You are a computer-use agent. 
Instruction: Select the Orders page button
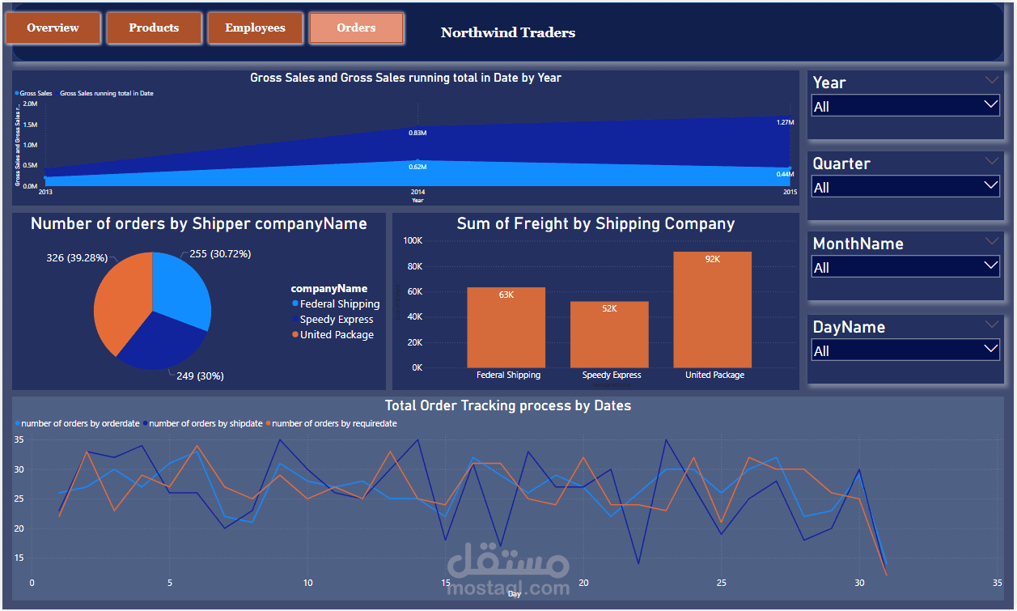pos(356,28)
